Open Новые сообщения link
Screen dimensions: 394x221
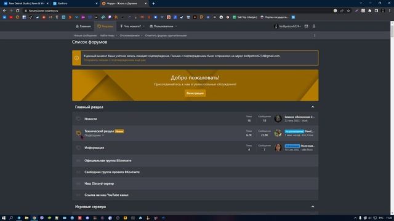pos(85,36)
